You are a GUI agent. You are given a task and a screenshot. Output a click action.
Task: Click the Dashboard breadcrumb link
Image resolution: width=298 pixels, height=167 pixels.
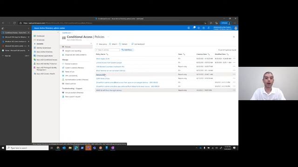pos(66,33)
